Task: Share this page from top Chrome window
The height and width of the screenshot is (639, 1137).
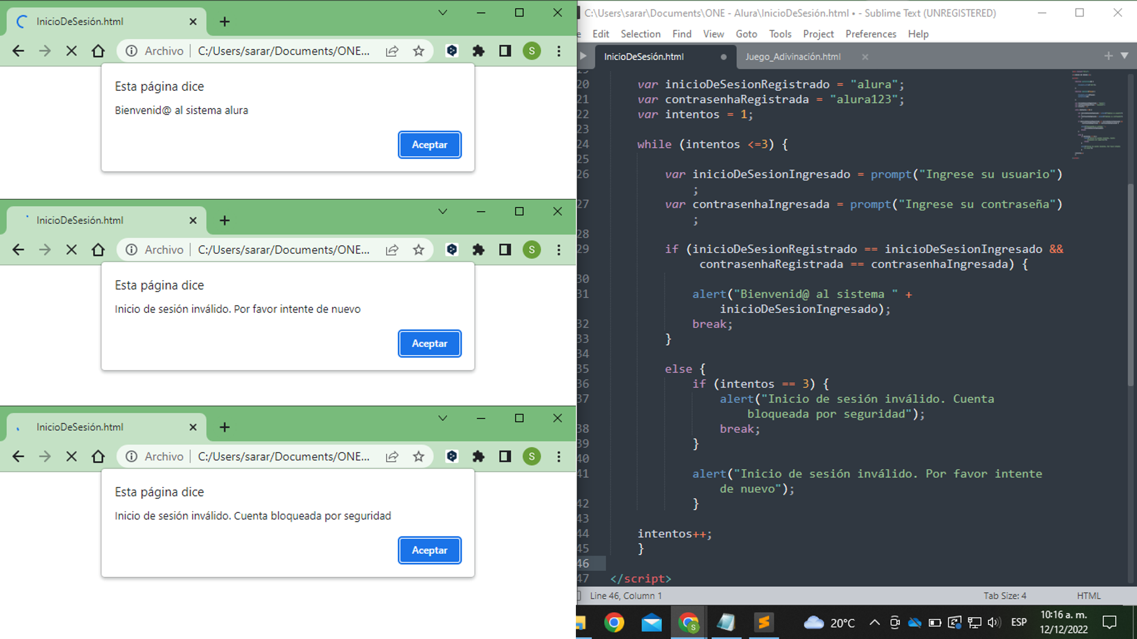Action: pos(392,51)
